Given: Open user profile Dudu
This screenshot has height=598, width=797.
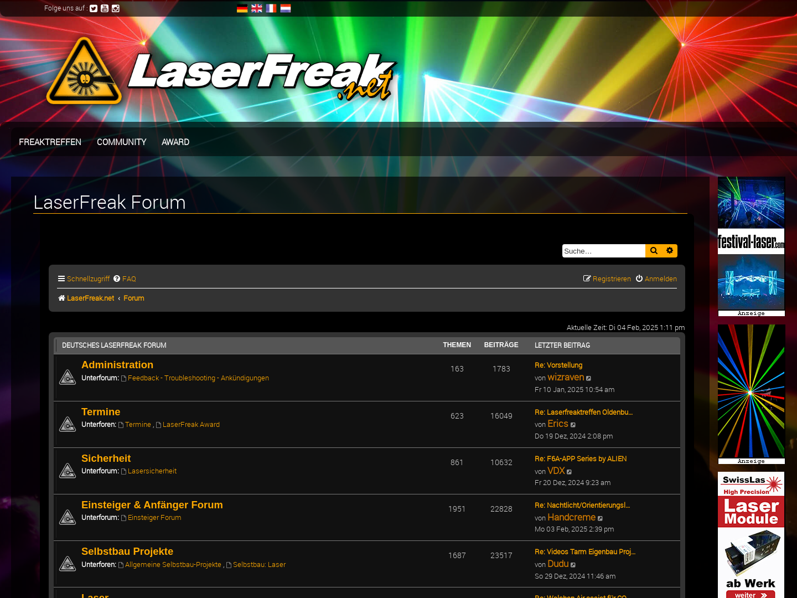Looking at the screenshot, I should click(558, 564).
